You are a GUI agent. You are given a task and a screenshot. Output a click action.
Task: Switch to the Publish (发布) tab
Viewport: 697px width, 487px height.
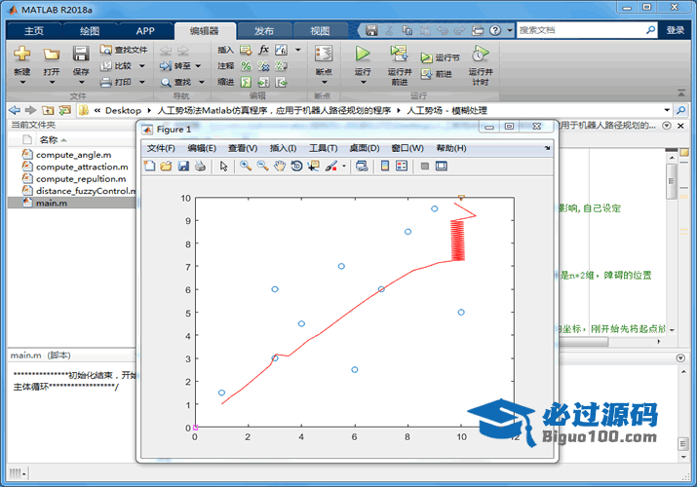264,30
